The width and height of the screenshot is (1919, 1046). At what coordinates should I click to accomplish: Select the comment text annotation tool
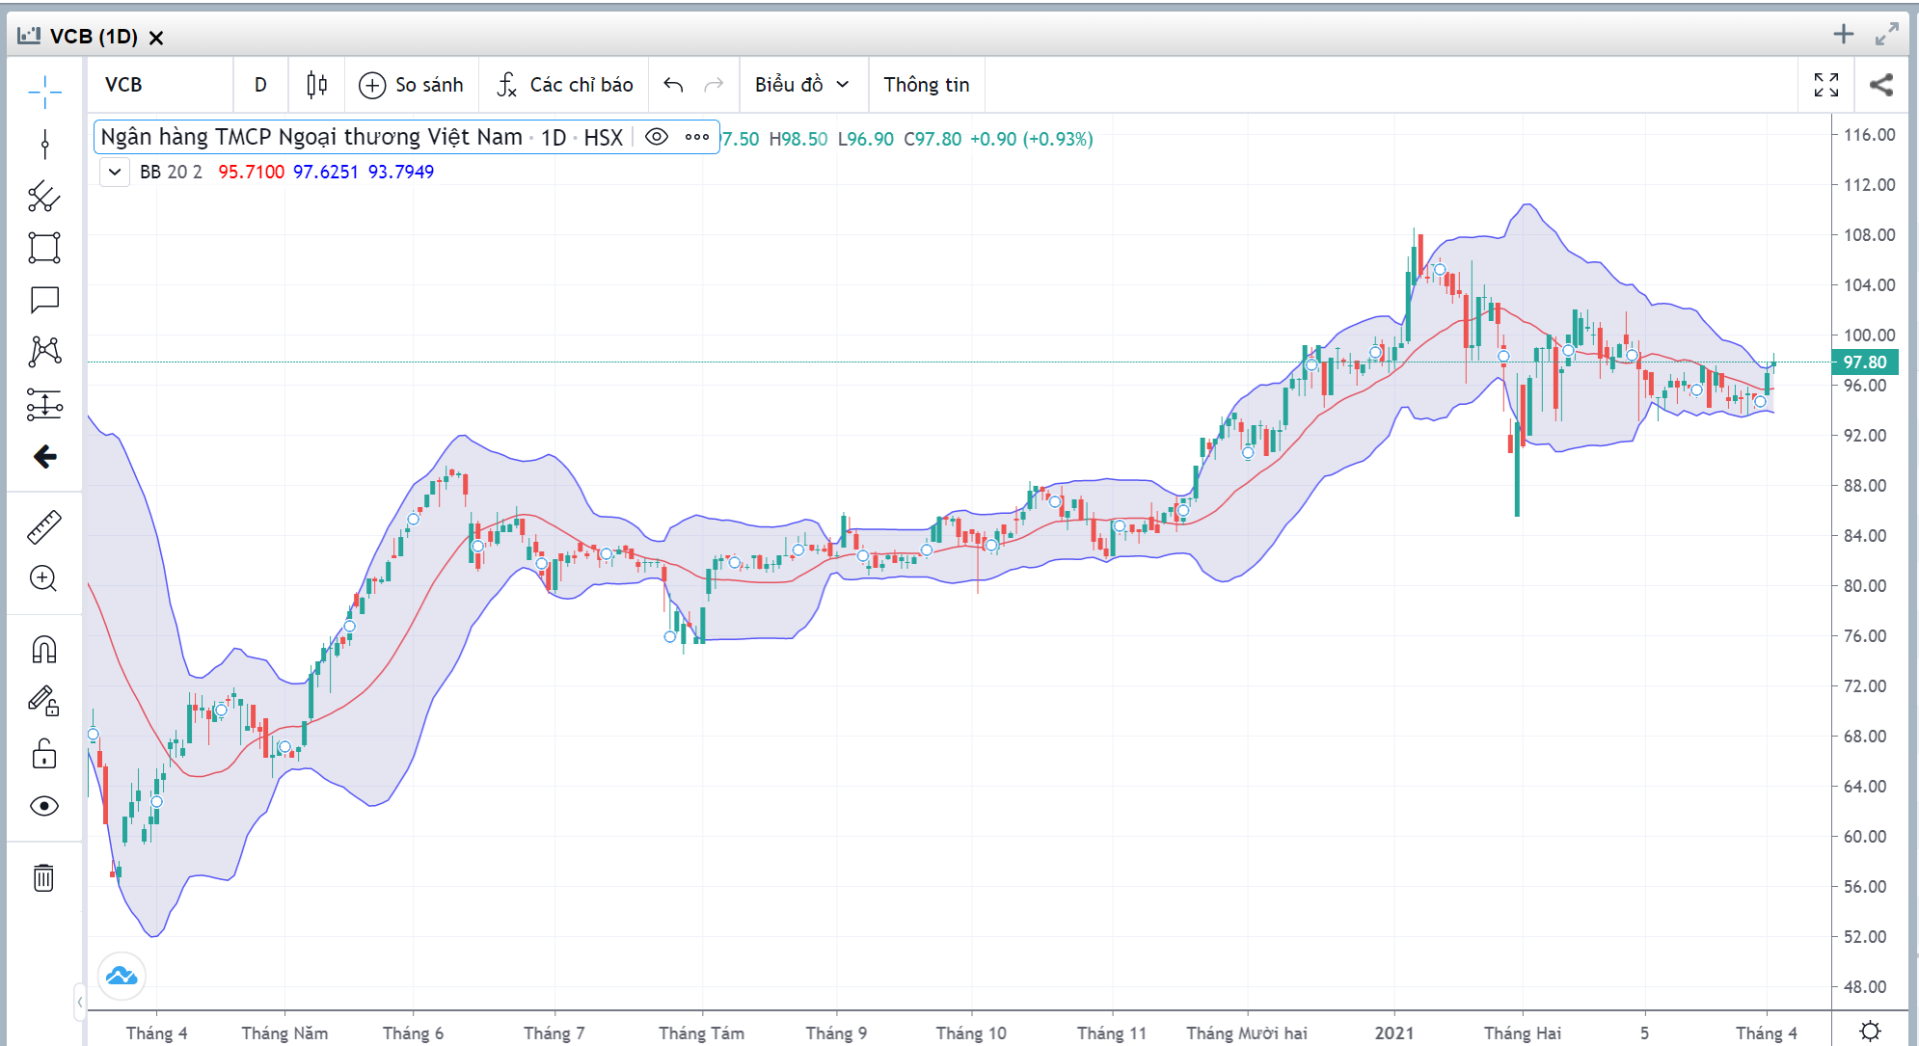point(44,300)
